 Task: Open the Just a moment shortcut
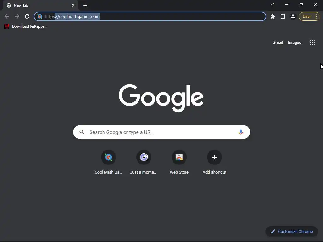click(144, 162)
